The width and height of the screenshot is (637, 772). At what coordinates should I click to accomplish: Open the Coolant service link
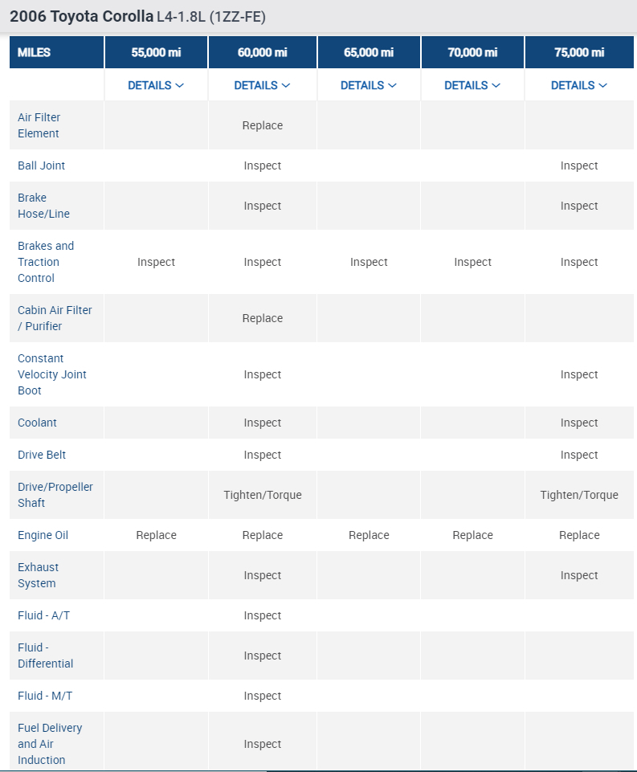pyautogui.click(x=37, y=423)
